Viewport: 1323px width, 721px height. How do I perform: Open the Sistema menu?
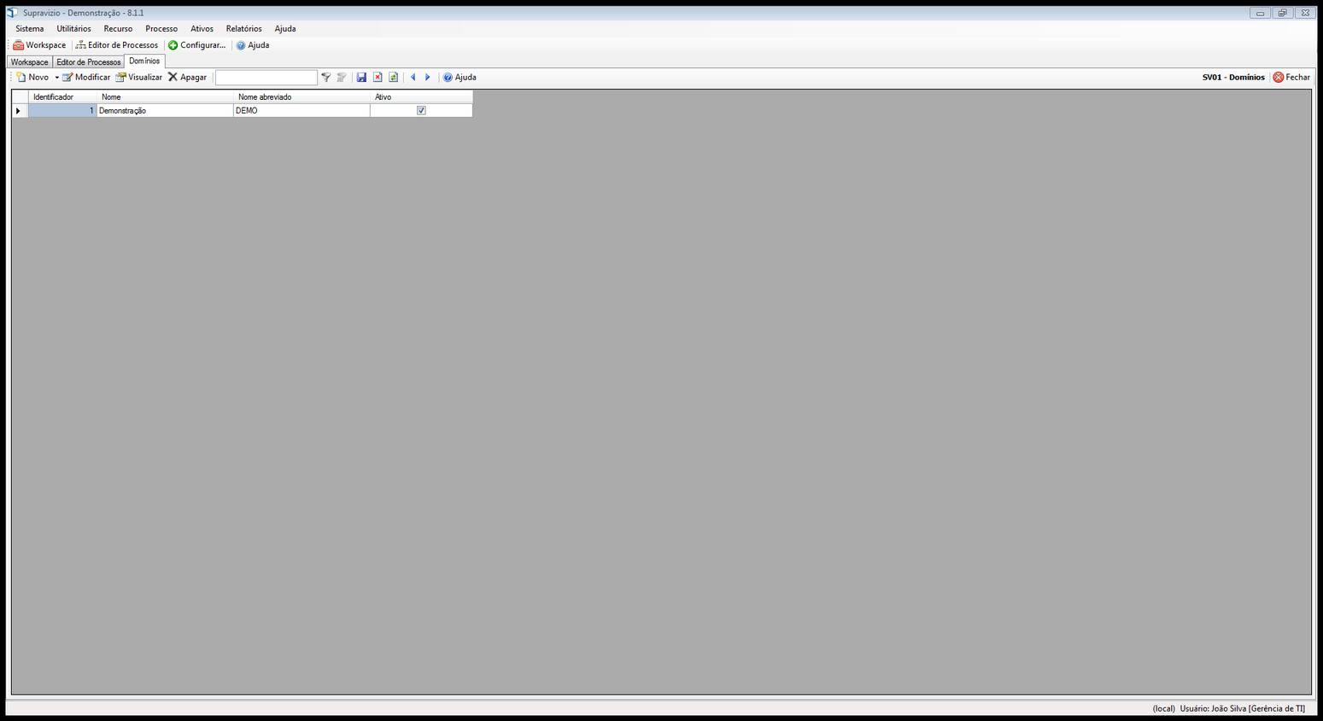(x=30, y=29)
